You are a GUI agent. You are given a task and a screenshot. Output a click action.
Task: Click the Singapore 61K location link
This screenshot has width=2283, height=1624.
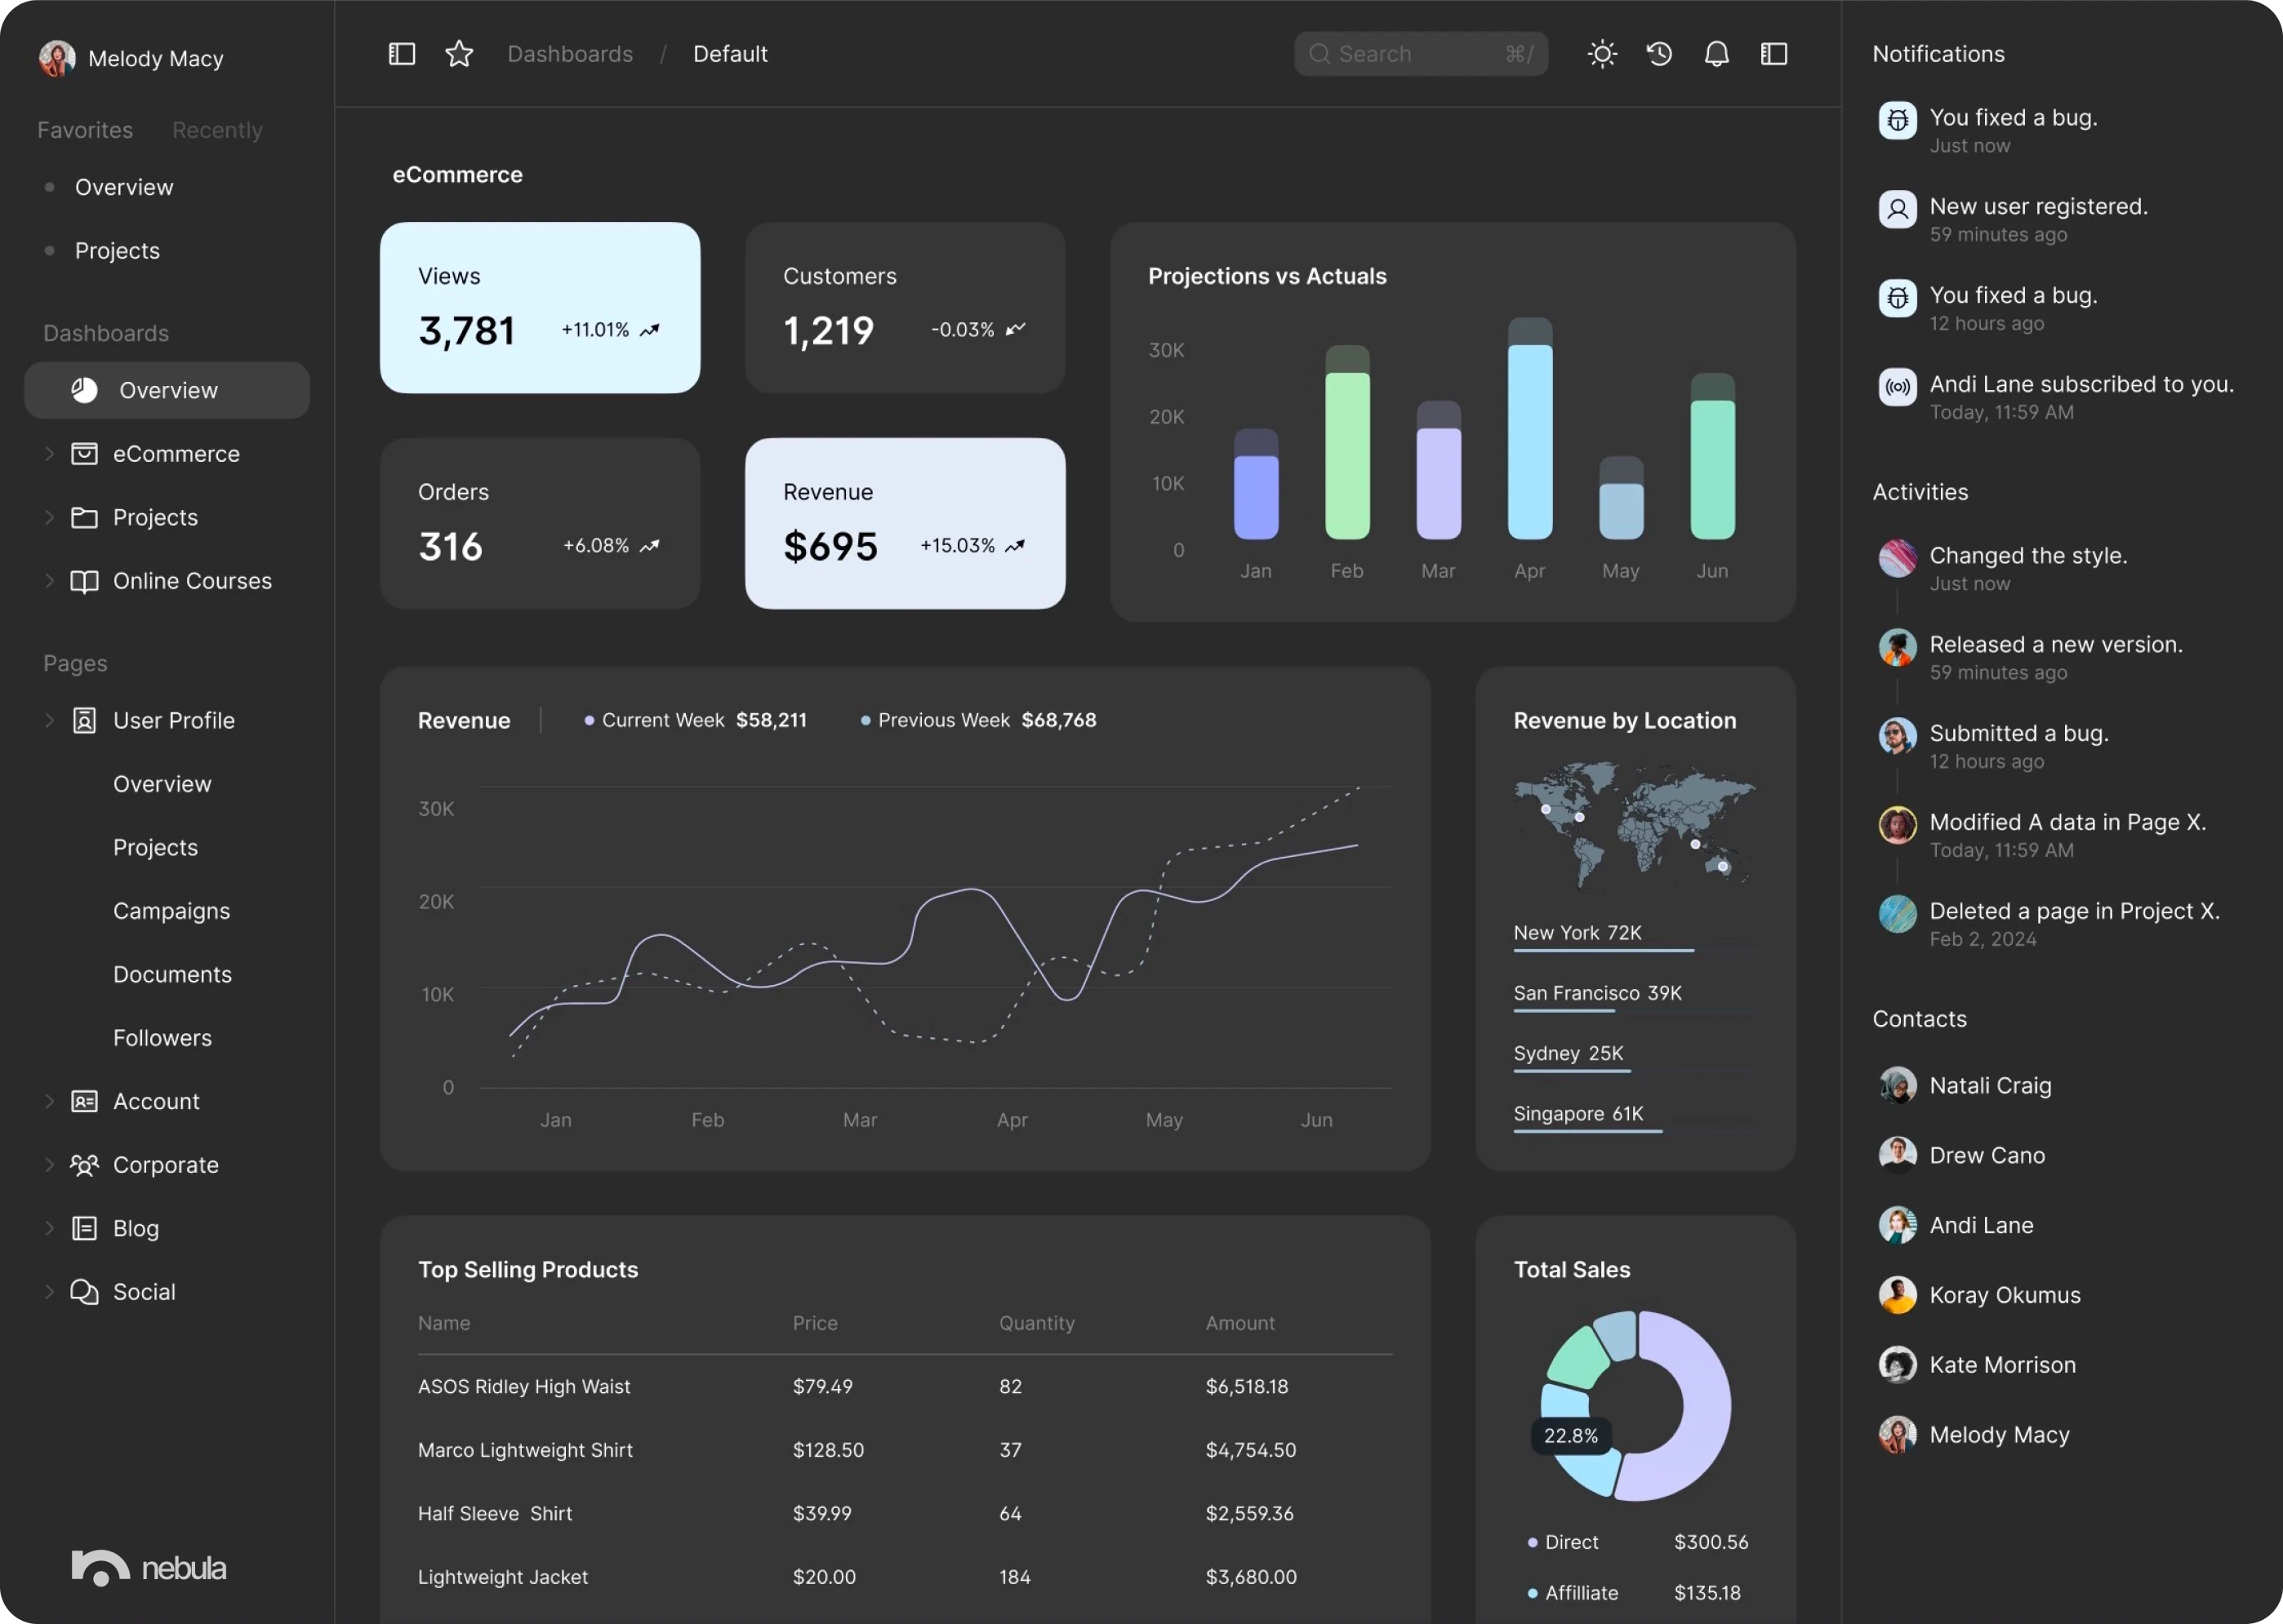[x=1576, y=1109]
